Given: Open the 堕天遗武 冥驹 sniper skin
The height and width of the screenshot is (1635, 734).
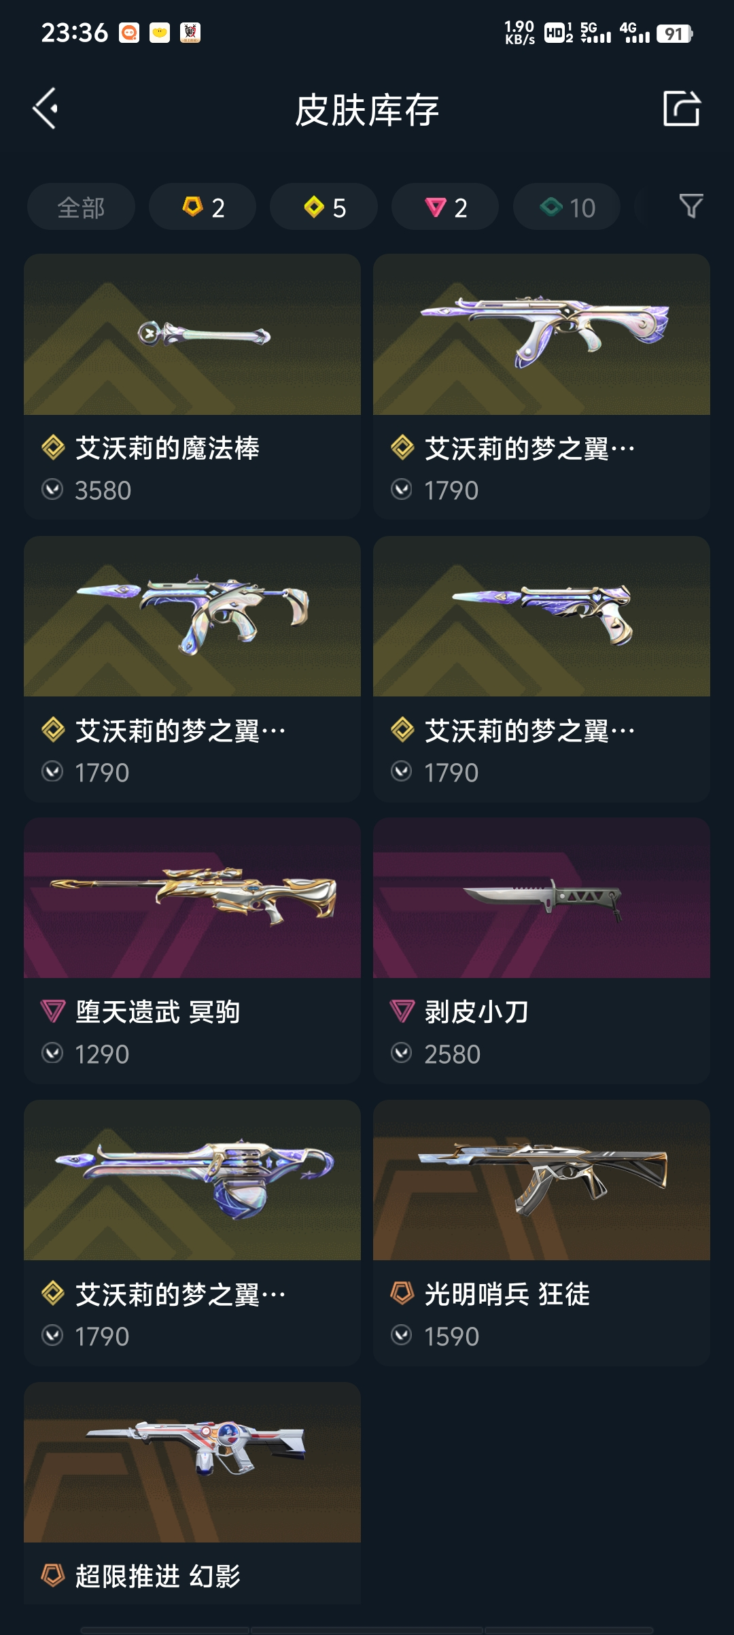Looking at the screenshot, I should [192, 951].
